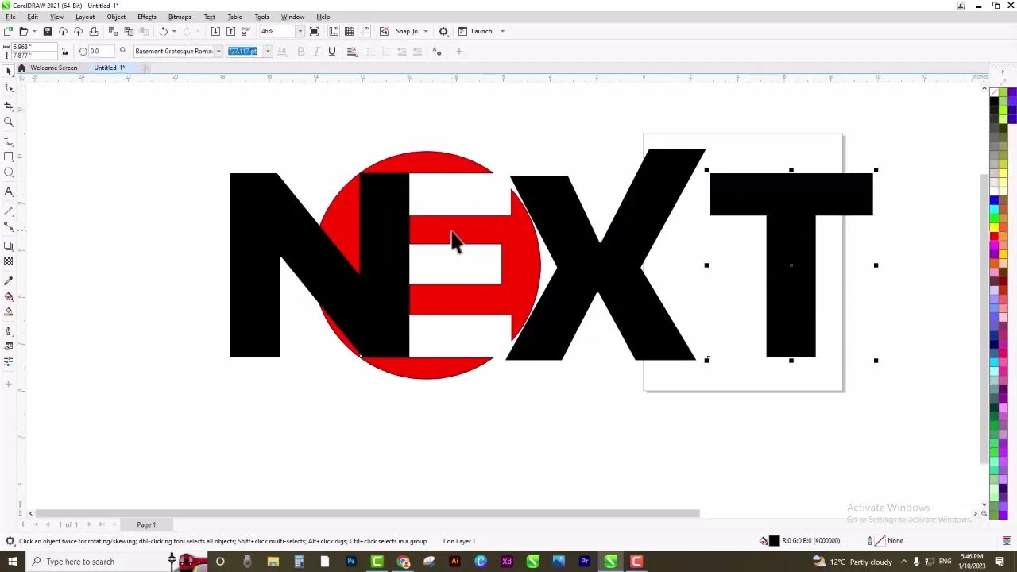Toggle Bold text formatting
This screenshot has width=1017, height=572.
300,52
